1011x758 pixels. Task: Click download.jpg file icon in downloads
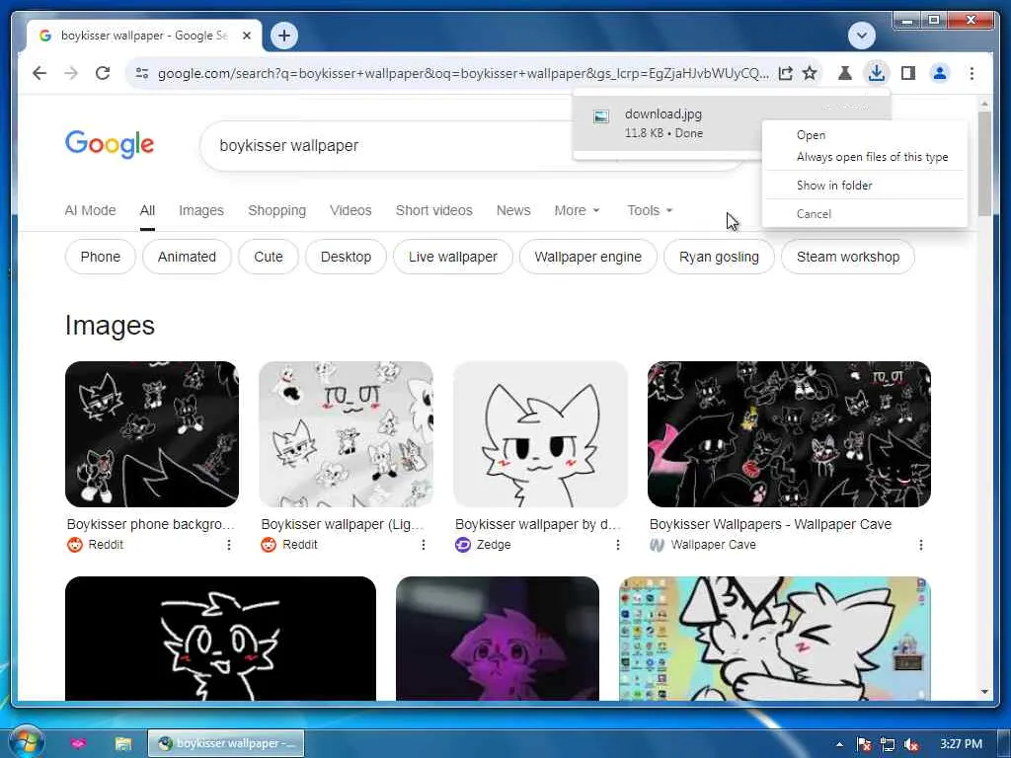coord(601,116)
